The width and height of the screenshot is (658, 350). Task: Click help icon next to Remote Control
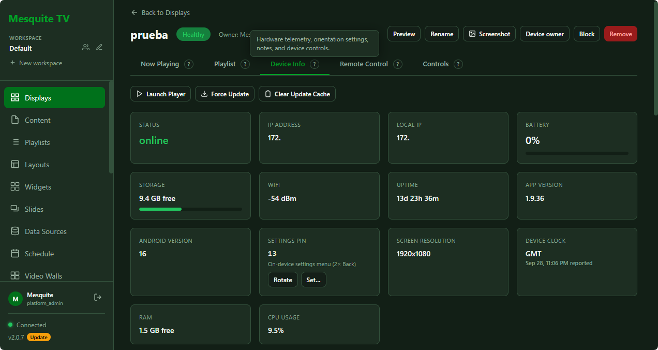point(398,64)
